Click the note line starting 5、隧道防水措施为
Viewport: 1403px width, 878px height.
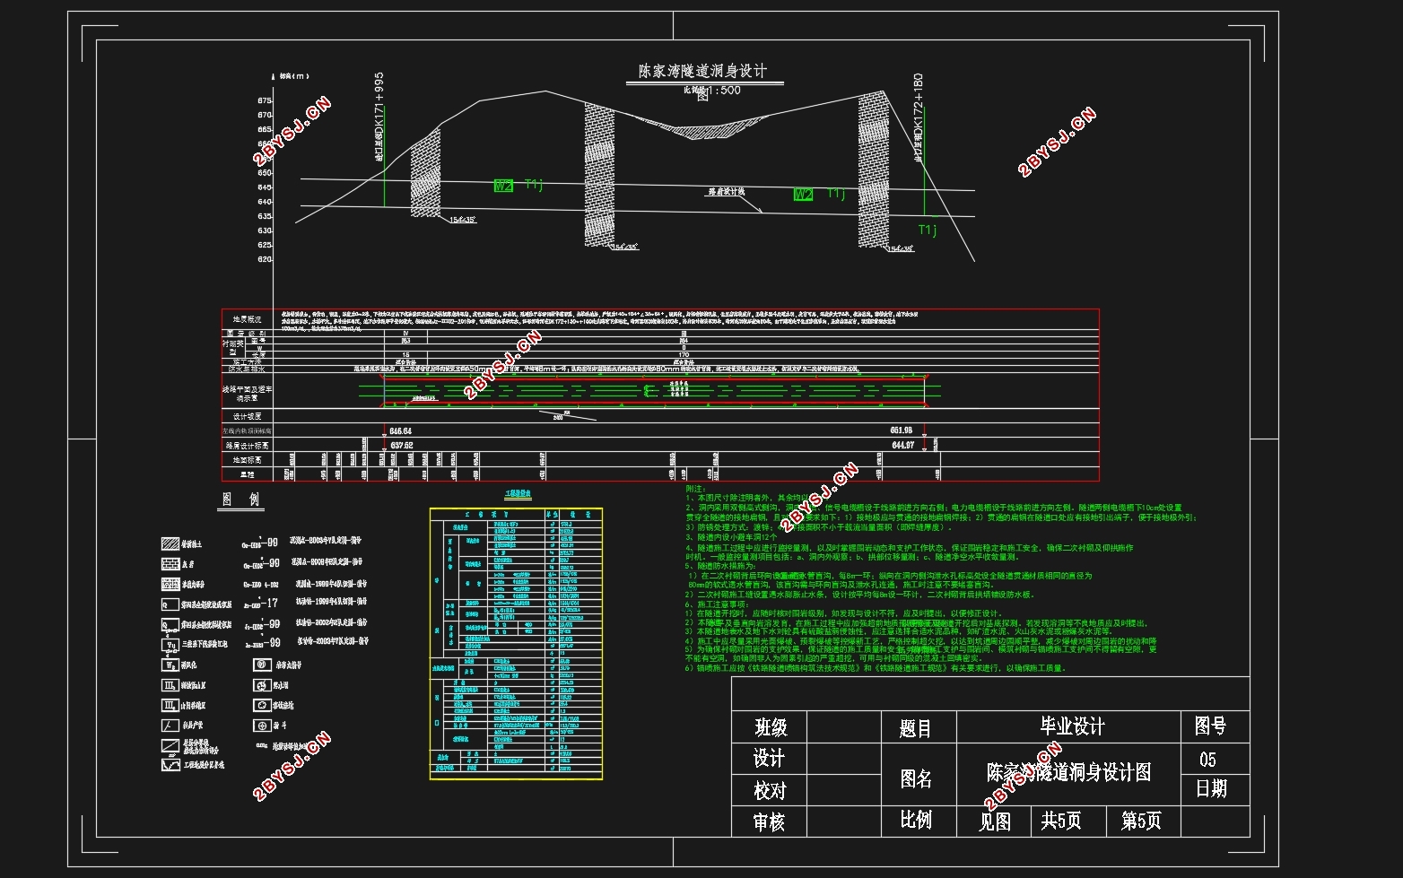coord(721,566)
